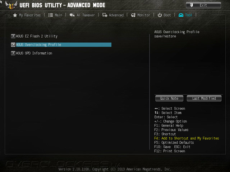
Task: Click the Boot power icon
Action: (x=160, y=15)
